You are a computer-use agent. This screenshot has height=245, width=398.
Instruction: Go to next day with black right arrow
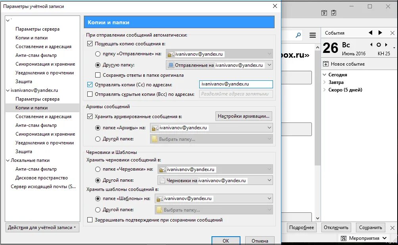(x=380, y=33)
